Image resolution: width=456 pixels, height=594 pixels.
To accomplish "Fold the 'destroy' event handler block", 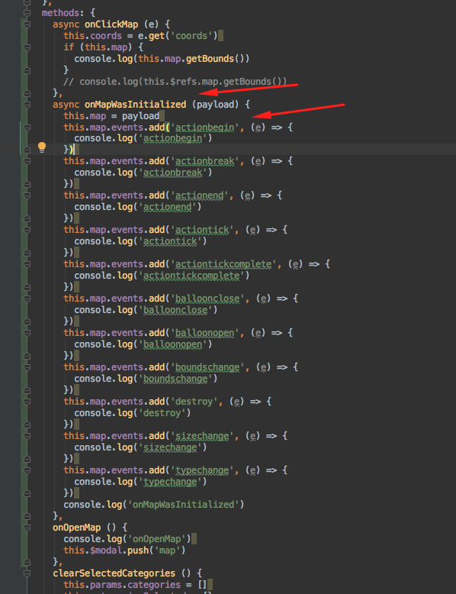I will point(27,402).
